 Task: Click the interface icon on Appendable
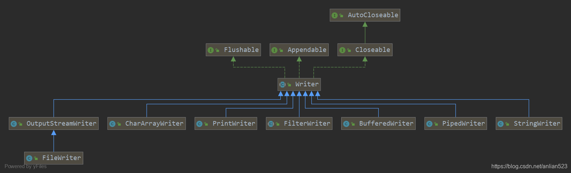pyautogui.click(x=274, y=50)
